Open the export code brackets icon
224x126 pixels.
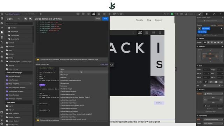[x=177, y=14]
